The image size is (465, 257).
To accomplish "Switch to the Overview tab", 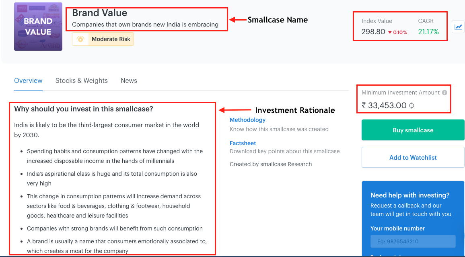I will click(x=28, y=80).
